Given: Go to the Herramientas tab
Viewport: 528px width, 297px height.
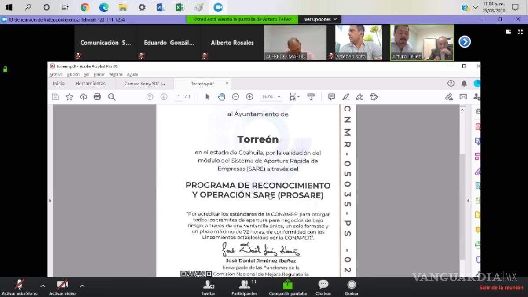Looking at the screenshot, I should 90,84.
